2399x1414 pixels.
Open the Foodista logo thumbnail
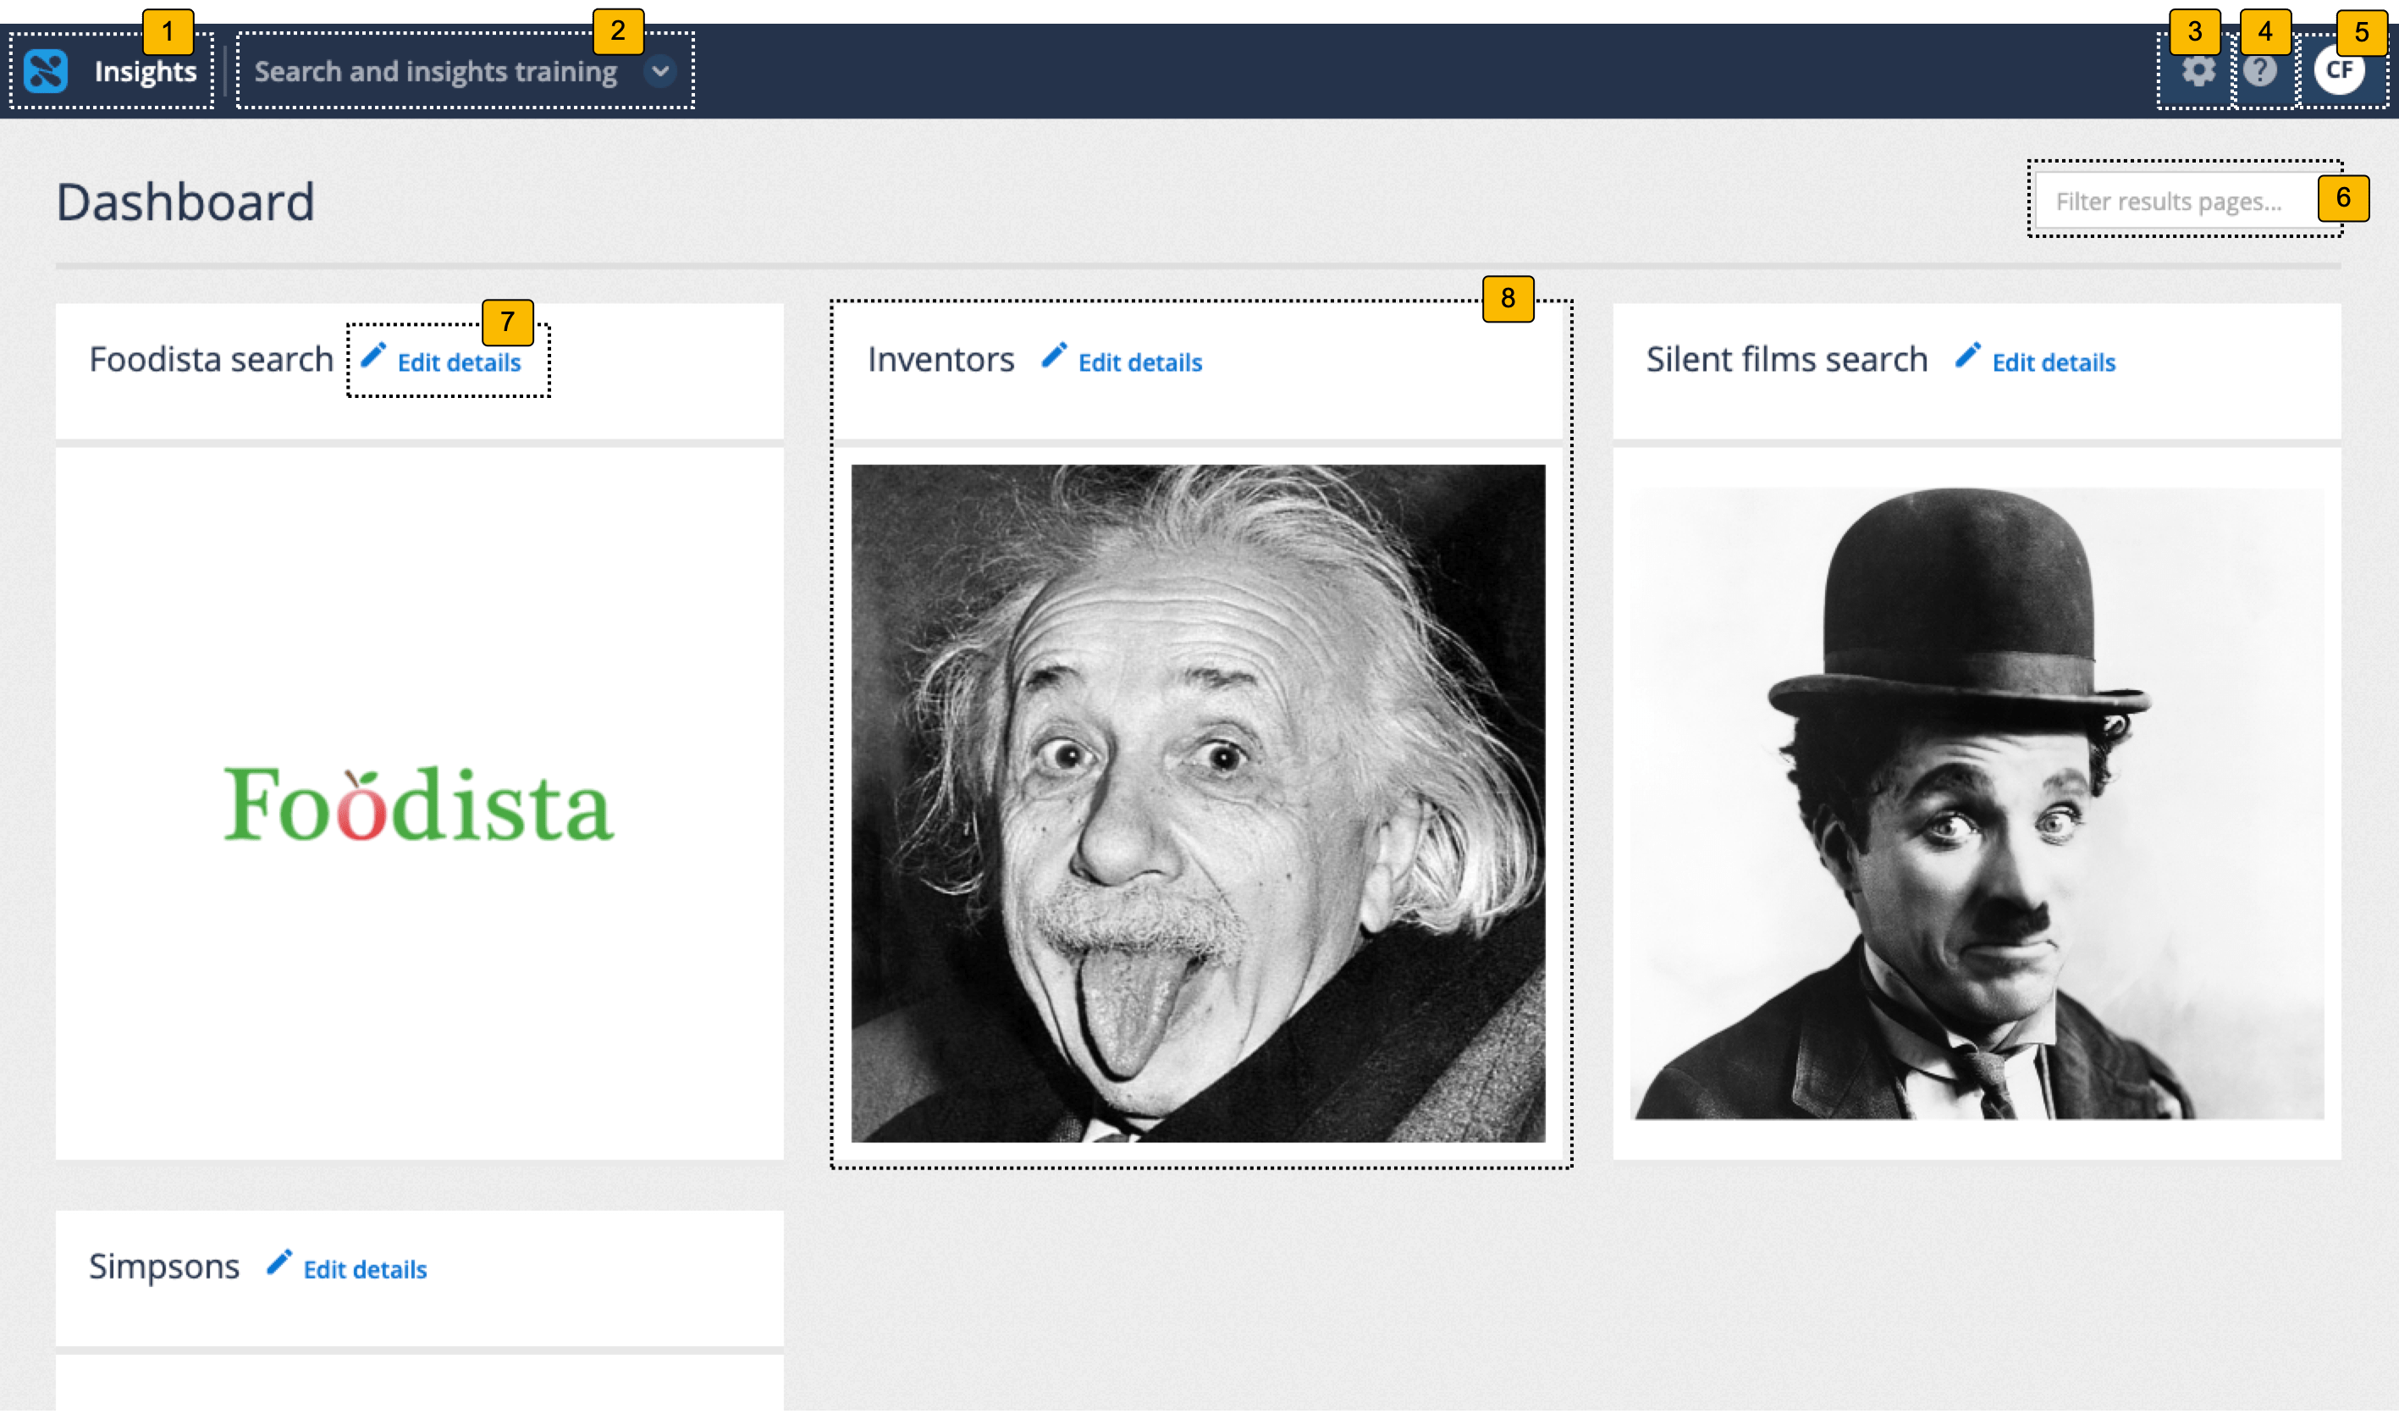coord(419,804)
